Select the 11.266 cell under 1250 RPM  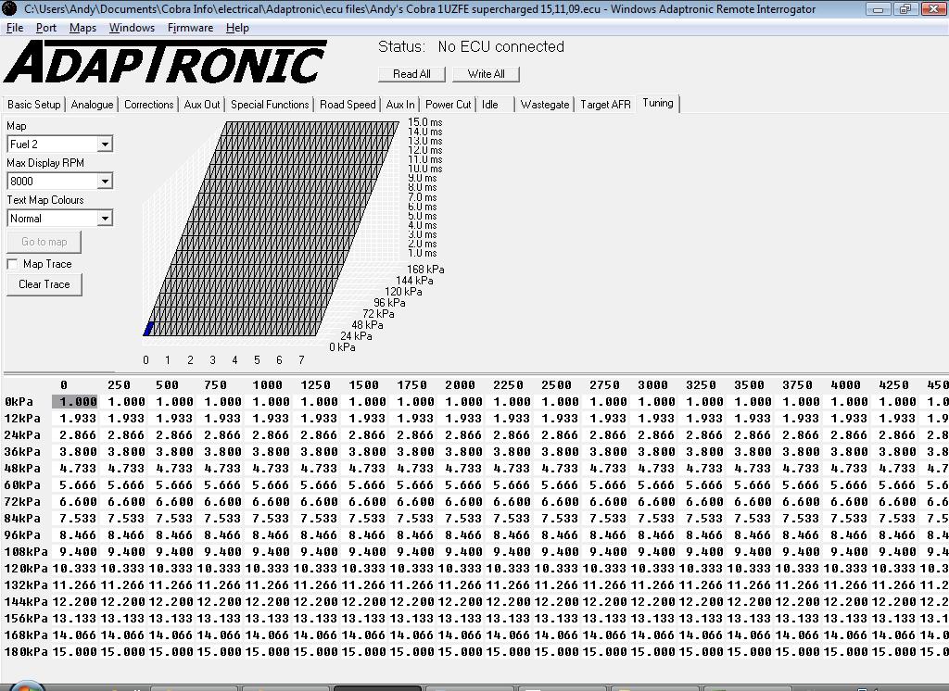click(x=316, y=585)
